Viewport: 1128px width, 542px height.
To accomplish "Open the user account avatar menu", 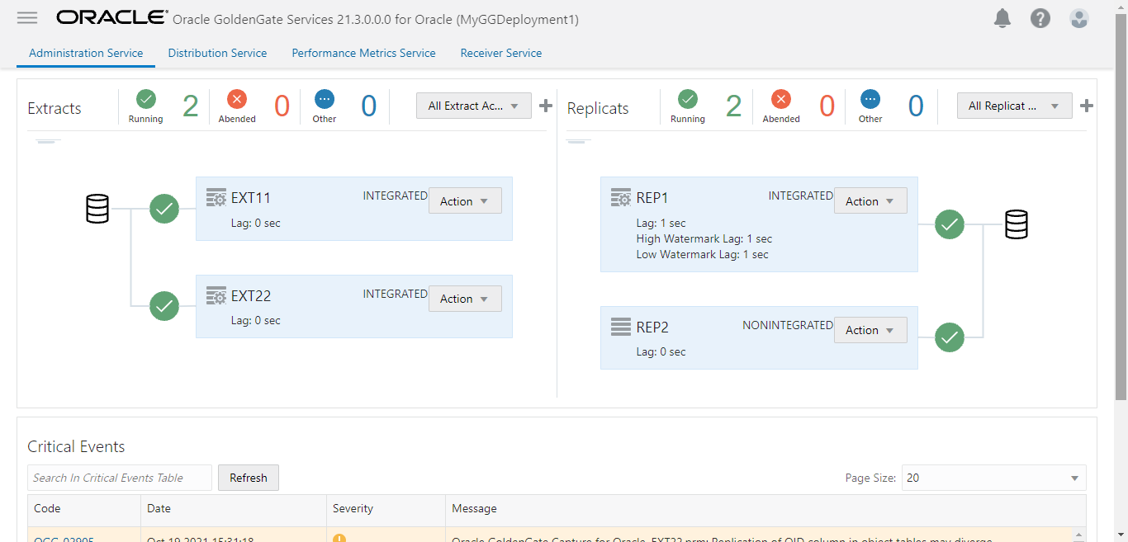I will click(1078, 18).
